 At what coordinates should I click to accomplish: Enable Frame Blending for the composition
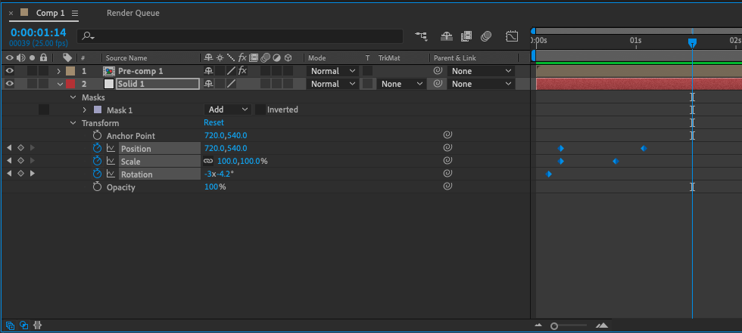[x=466, y=36]
